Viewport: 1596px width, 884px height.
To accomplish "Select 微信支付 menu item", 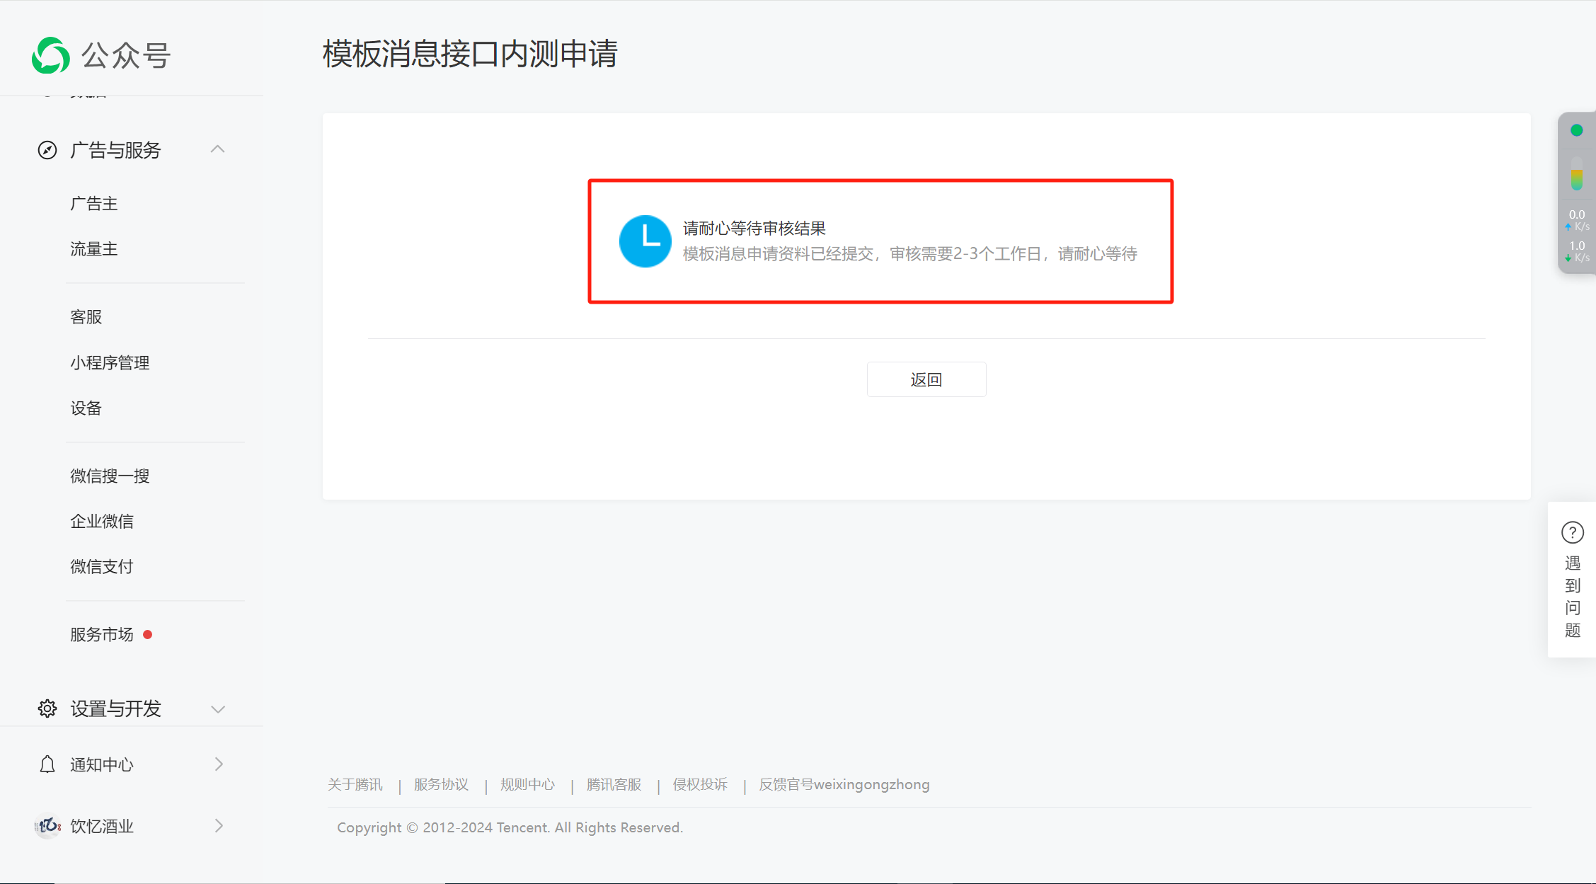I will (101, 567).
